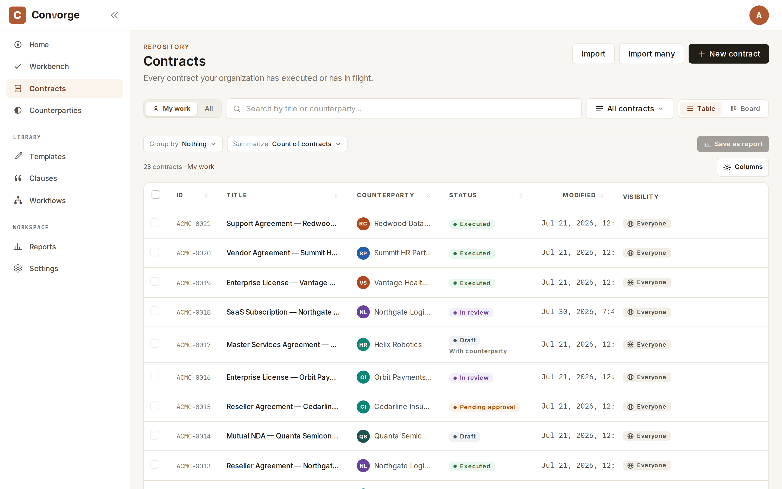Click the Summit HR SP avatar
782x489 pixels.
[x=363, y=253]
